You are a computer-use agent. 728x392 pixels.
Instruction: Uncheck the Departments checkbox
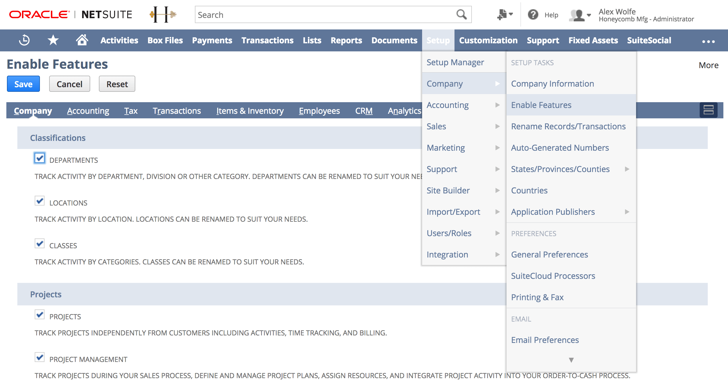(x=39, y=158)
